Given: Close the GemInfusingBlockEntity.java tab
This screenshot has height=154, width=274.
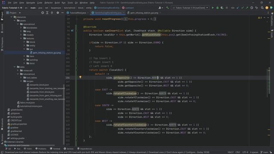Looking at the screenshot, I should tap(123, 13).
